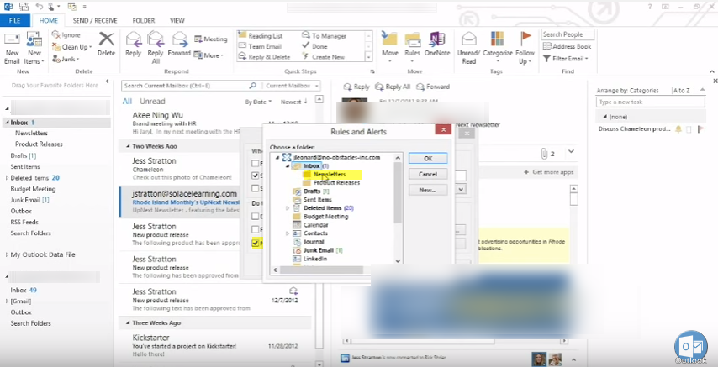This screenshot has width=718, height=367.
Task: Switch to SEND / RECEIVE tab
Action: [x=95, y=21]
